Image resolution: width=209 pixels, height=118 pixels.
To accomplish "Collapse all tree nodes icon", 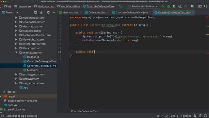I will [x=41, y=12].
